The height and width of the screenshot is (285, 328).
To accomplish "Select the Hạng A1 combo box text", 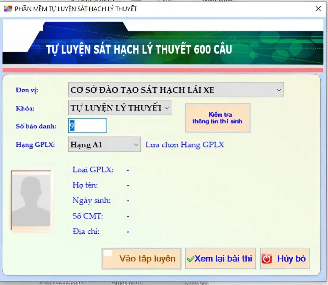I will pyautogui.click(x=86, y=145).
